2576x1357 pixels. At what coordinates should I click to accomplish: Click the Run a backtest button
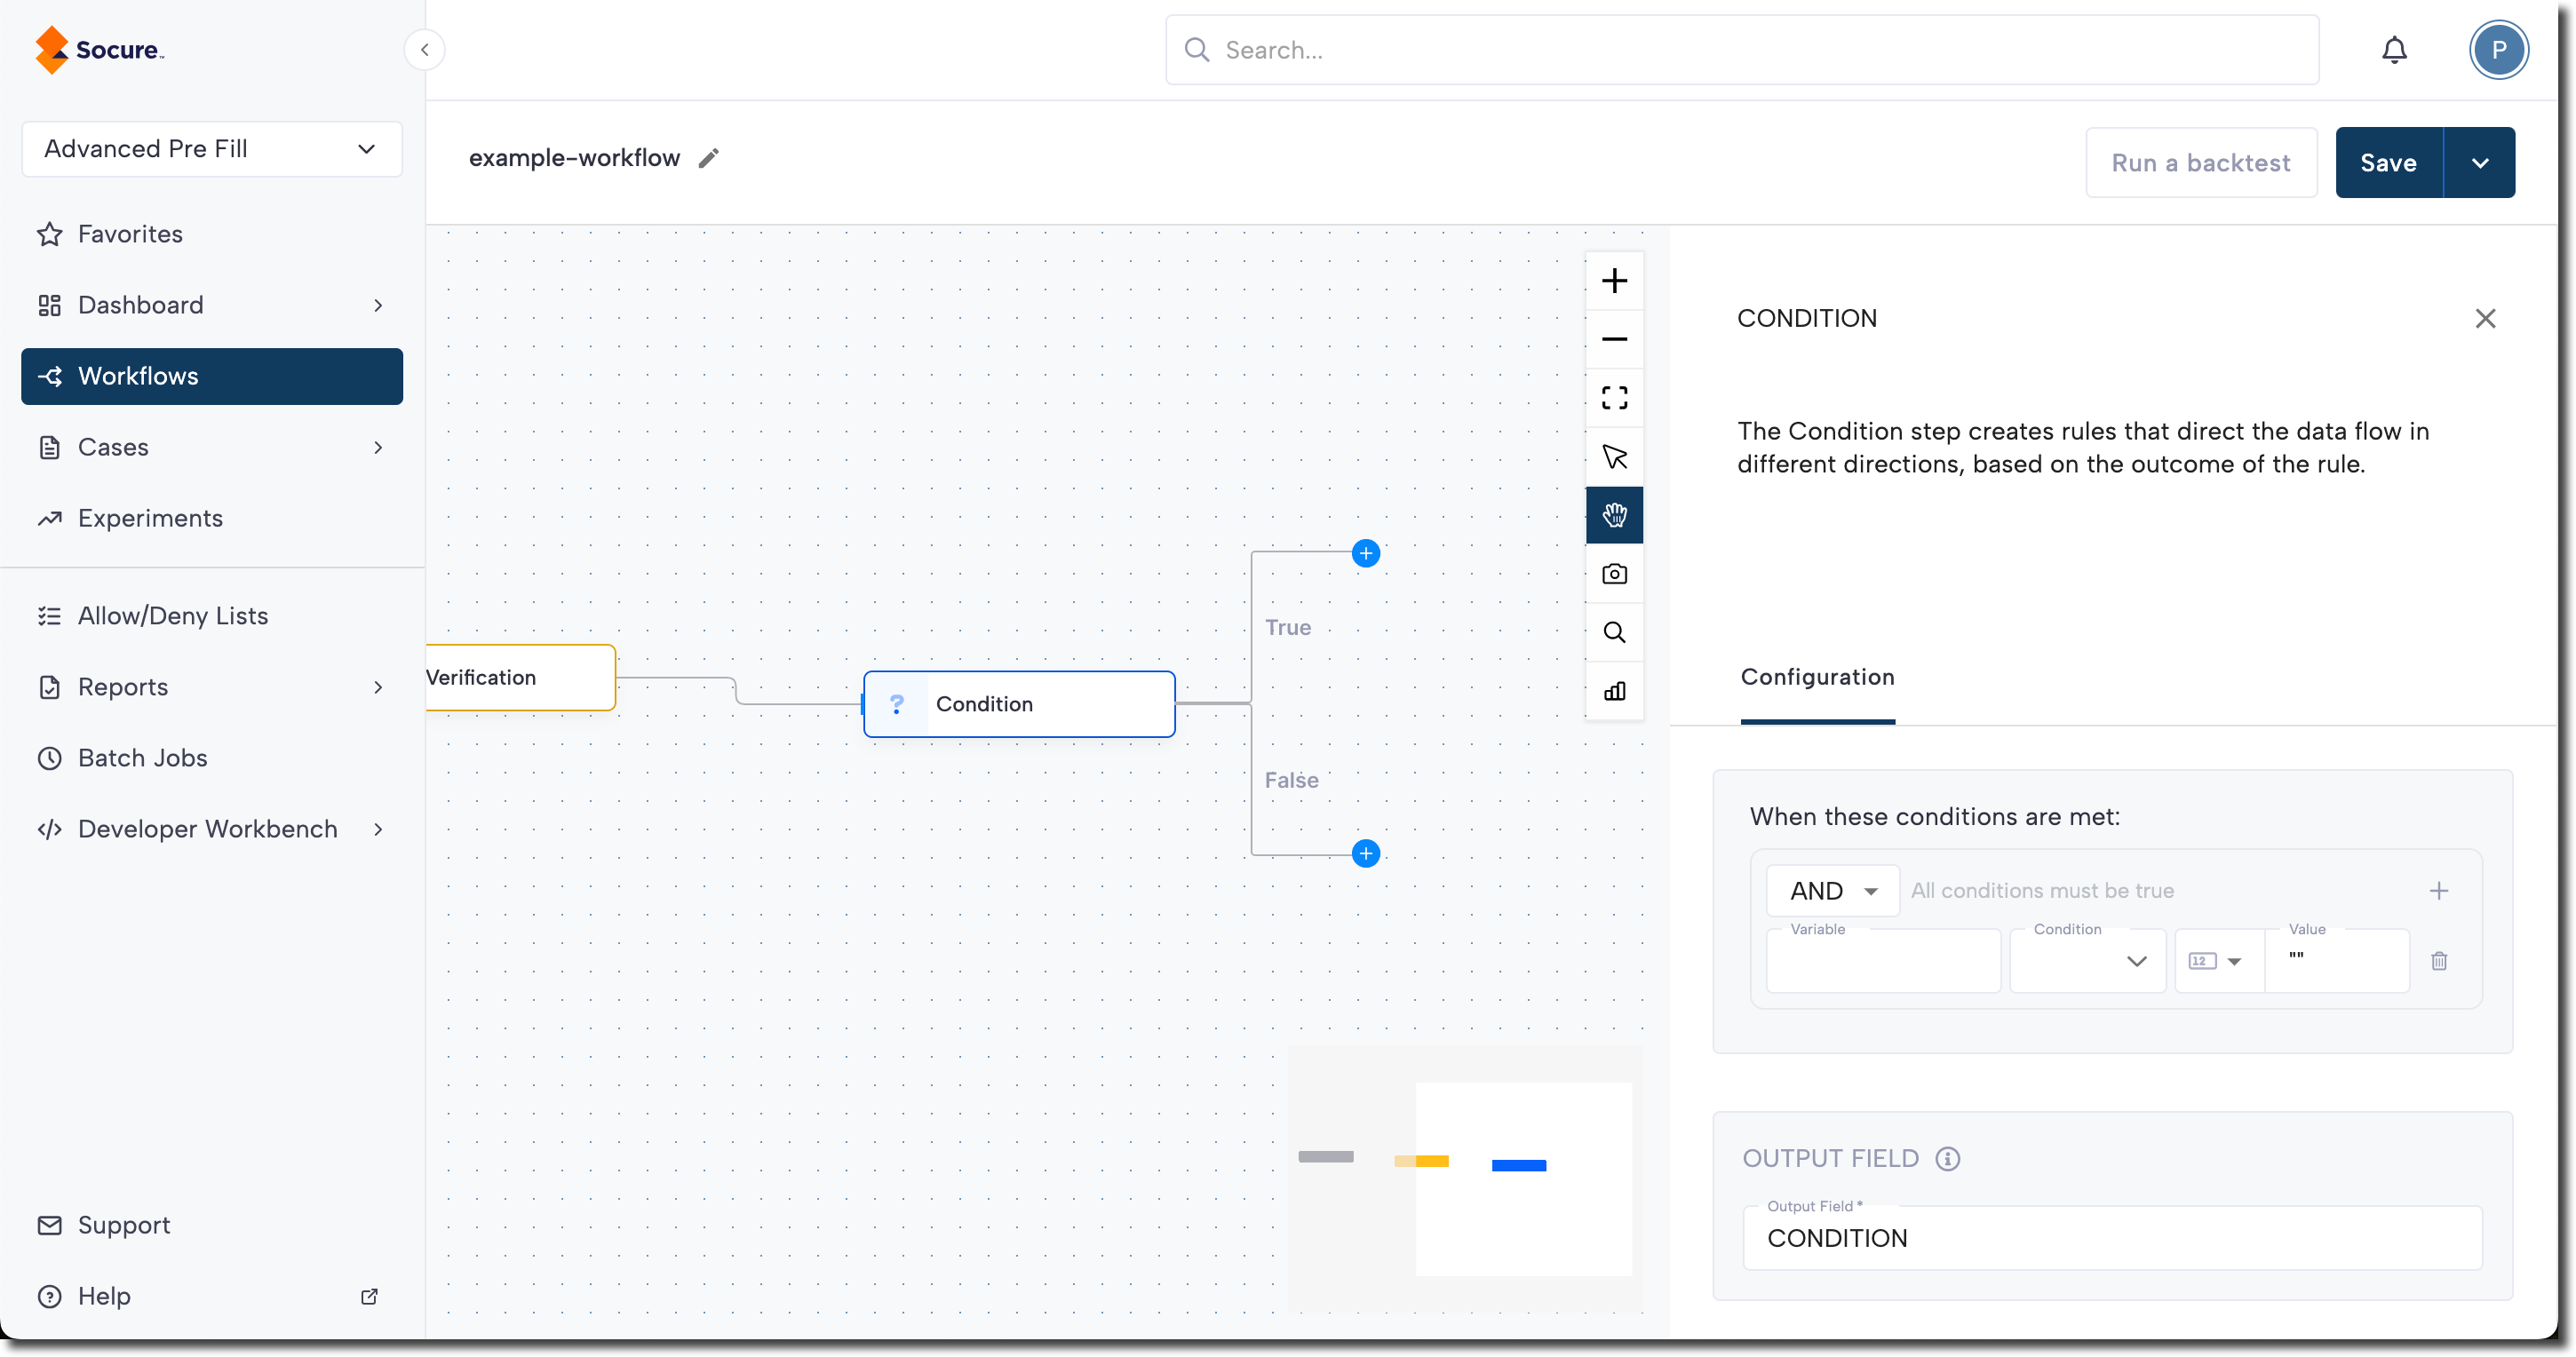click(x=2200, y=163)
